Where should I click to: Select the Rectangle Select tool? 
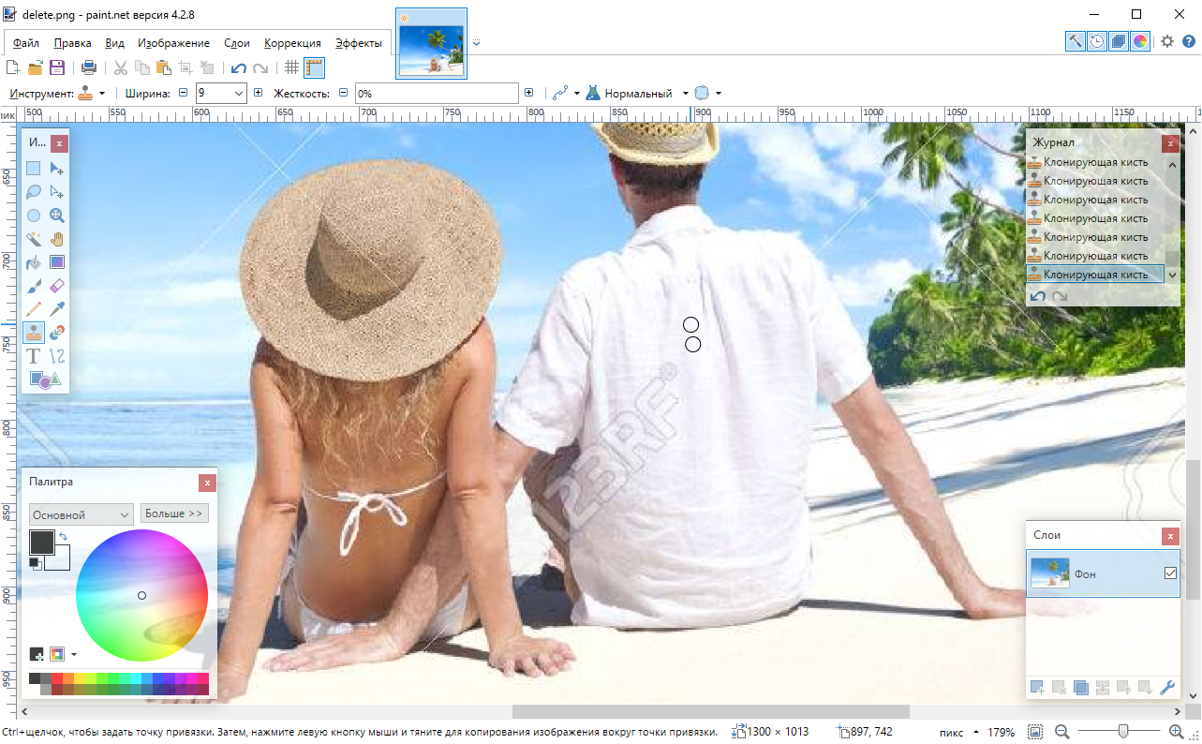coord(34,169)
